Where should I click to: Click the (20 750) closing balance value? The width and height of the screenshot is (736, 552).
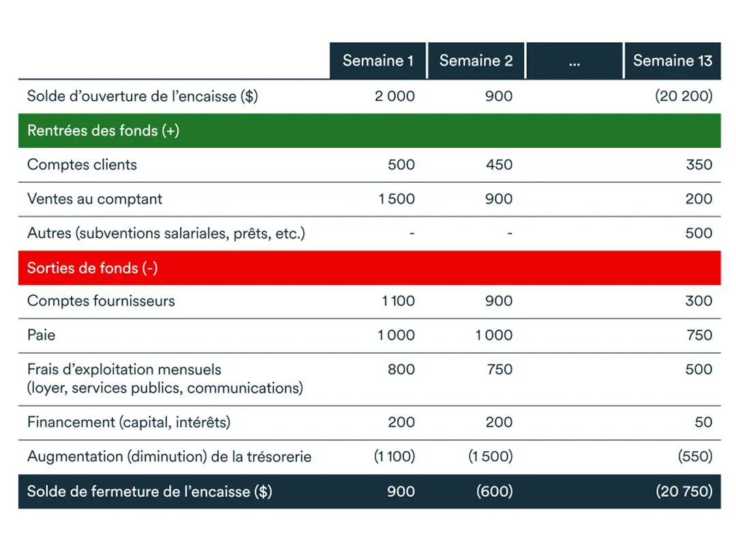684,491
